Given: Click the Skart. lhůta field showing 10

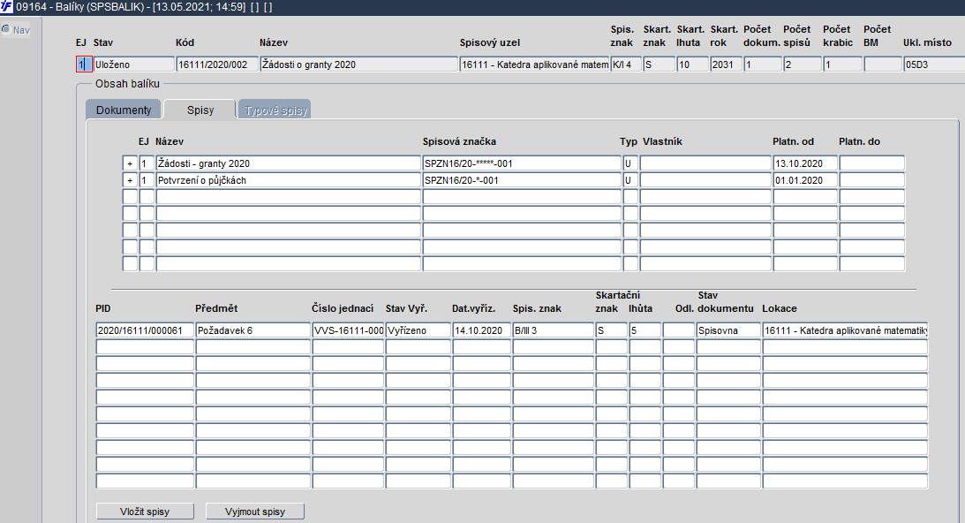Looking at the screenshot, I should click(x=692, y=64).
